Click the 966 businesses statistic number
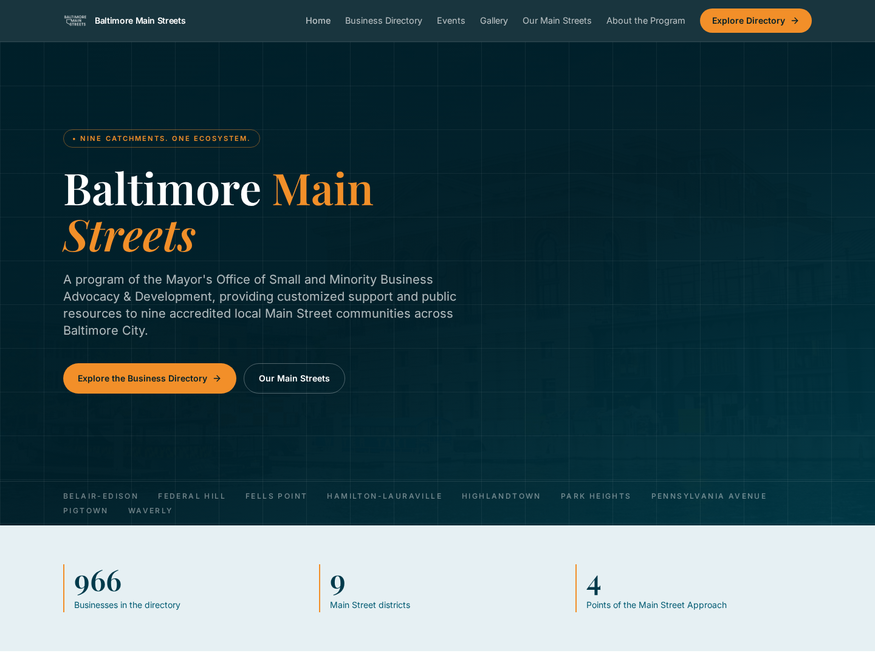Image resolution: width=875 pixels, height=656 pixels. (x=98, y=582)
